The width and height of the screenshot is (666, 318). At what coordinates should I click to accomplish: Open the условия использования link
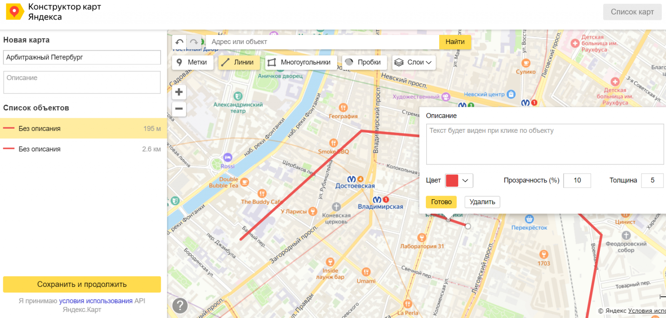pos(96,301)
